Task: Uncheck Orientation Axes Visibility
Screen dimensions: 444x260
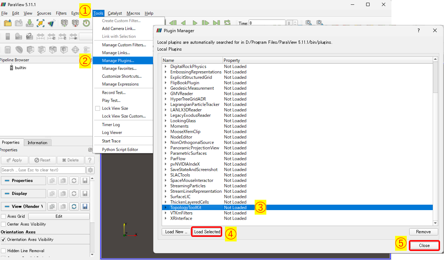Action: pyautogui.click(x=4, y=239)
